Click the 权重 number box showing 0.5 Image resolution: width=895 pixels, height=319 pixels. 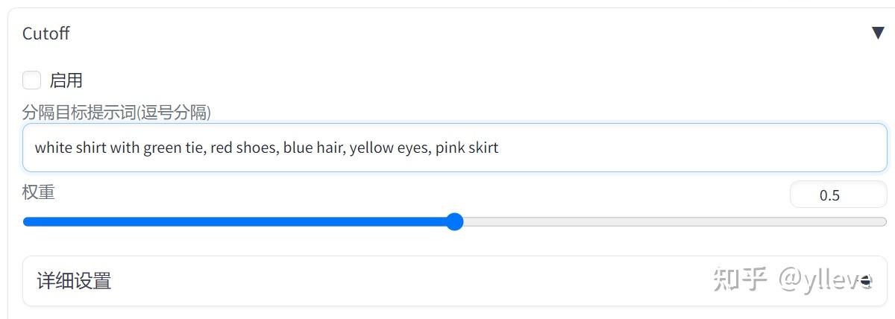click(829, 195)
